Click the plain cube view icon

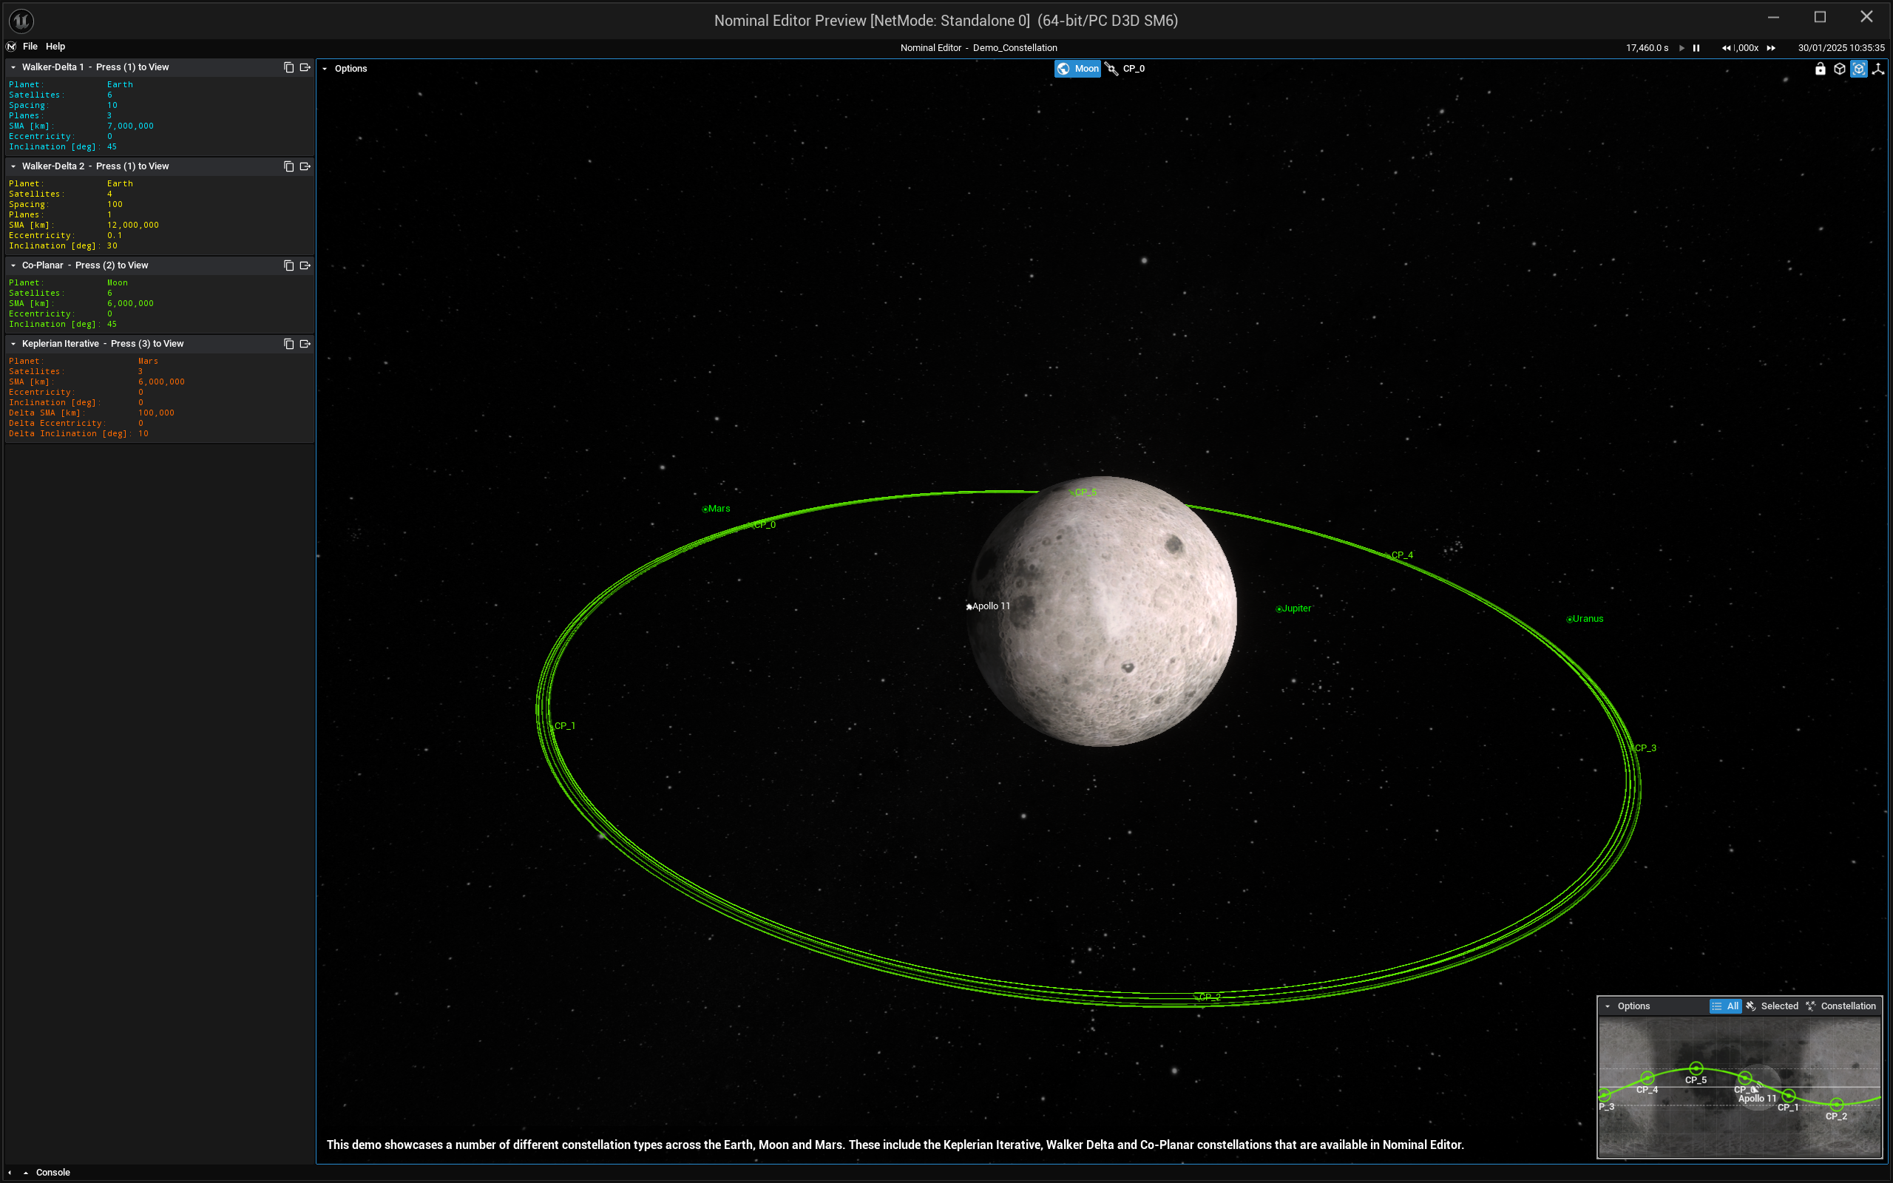[x=1839, y=69]
